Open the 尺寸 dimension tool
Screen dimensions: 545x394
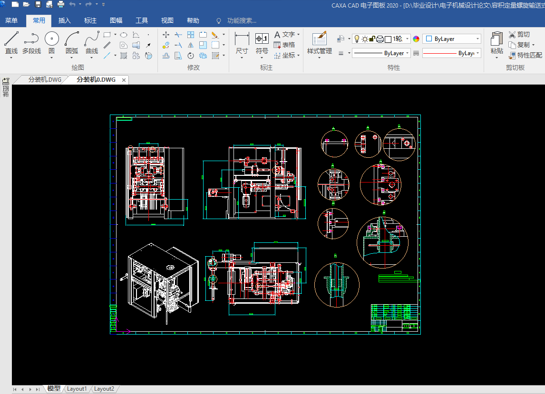coord(242,43)
